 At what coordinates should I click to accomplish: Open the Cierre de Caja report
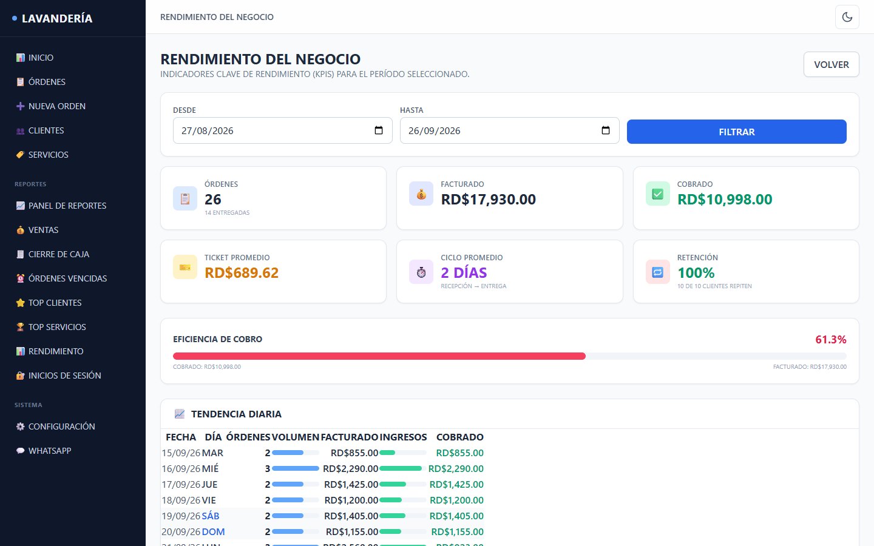point(73,254)
